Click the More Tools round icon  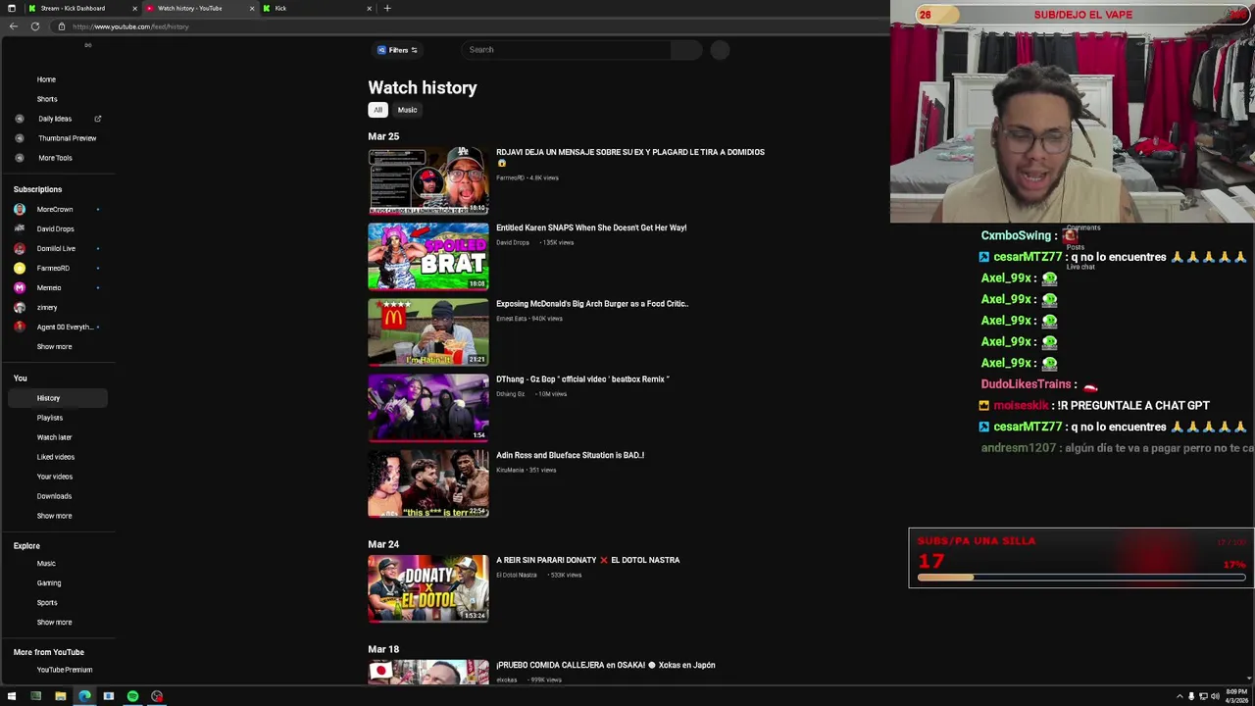click(x=20, y=158)
